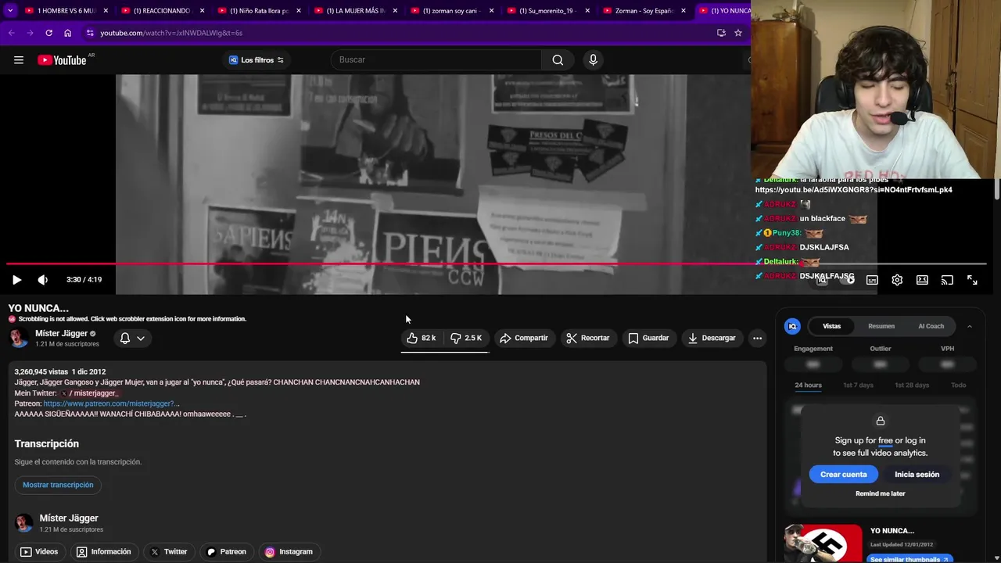Open the site information icon in the address bar
This screenshot has width=1001, height=563.
(x=90, y=33)
